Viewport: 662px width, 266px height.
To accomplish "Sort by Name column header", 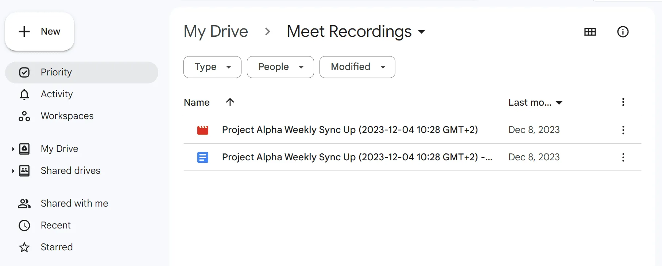I will click(197, 102).
